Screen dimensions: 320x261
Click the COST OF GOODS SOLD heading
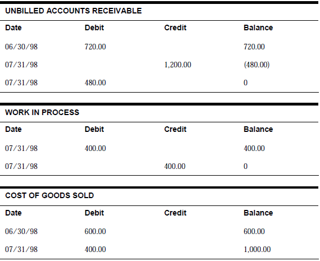pyautogui.click(x=49, y=195)
